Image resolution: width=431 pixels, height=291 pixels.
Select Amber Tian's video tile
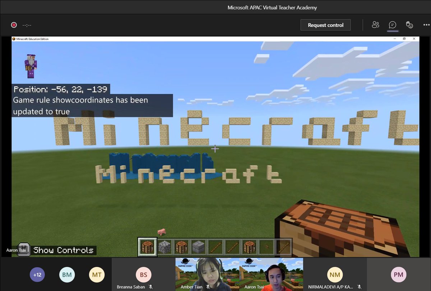pyautogui.click(x=207, y=274)
